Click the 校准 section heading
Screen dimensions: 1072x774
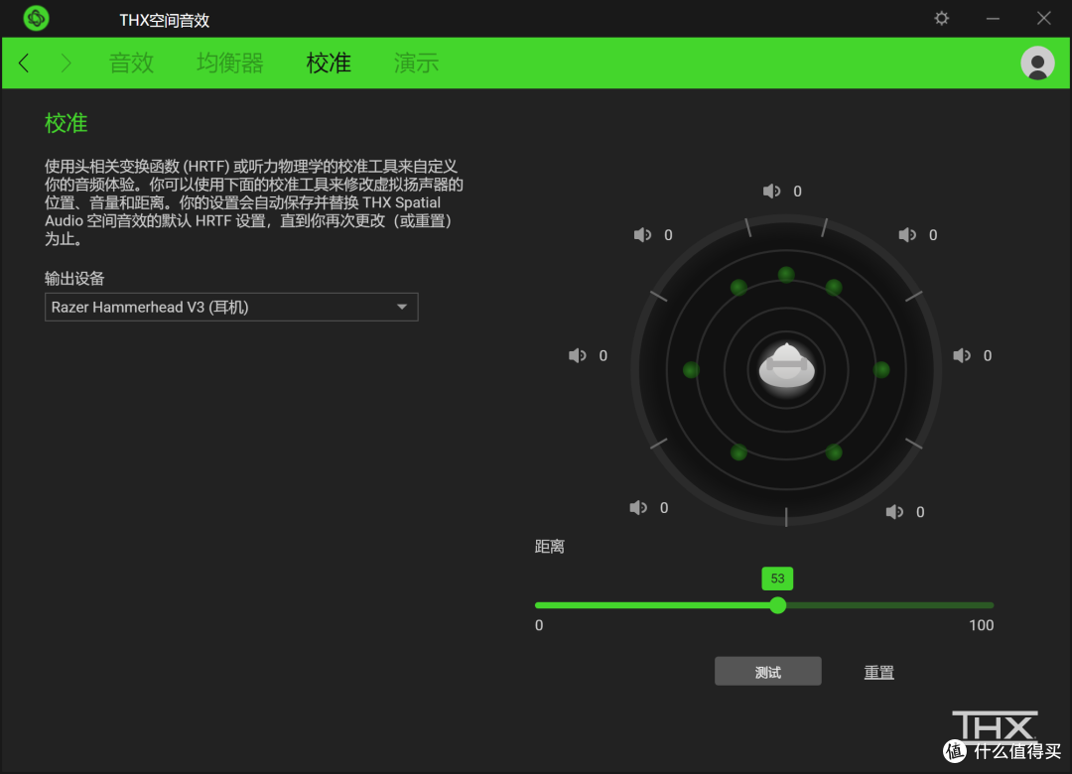coord(67,124)
